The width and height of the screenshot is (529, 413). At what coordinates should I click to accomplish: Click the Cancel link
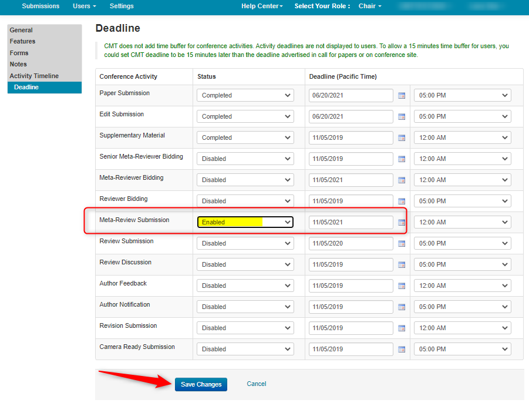point(257,384)
